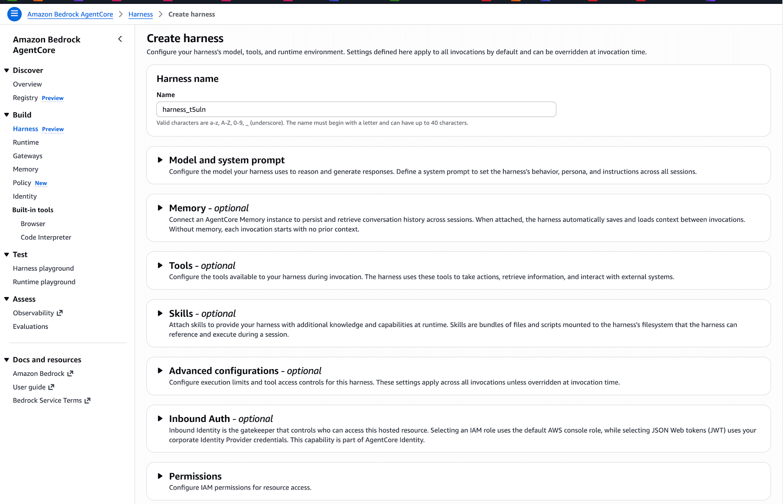
Task: Click the harness Name input field
Action: click(356, 109)
